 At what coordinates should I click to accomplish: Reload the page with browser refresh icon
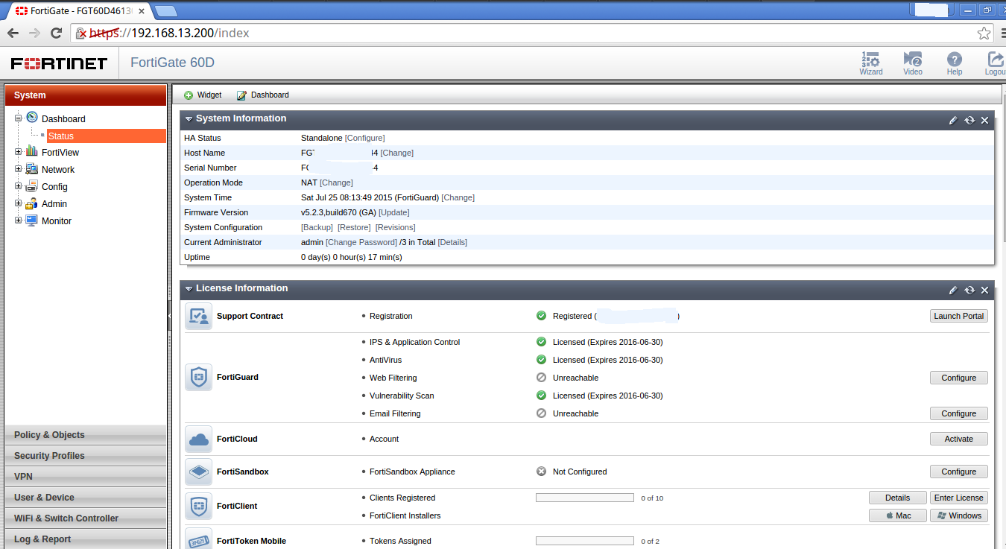pyautogui.click(x=56, y=33)
